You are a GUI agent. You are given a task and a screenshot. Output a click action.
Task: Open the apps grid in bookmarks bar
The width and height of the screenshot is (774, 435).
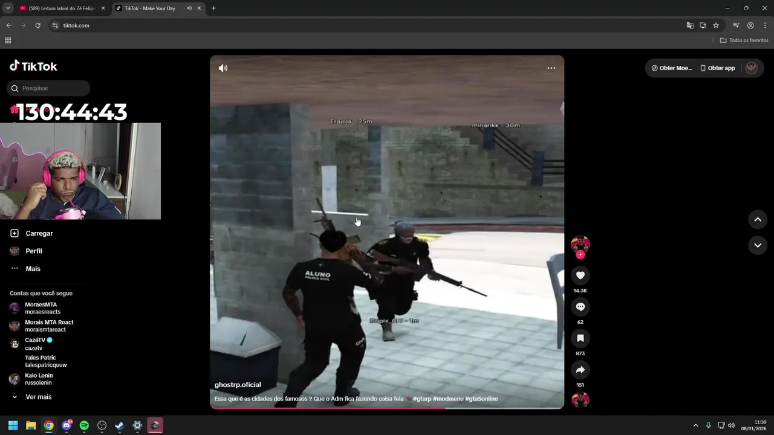[x=8, y=40]
